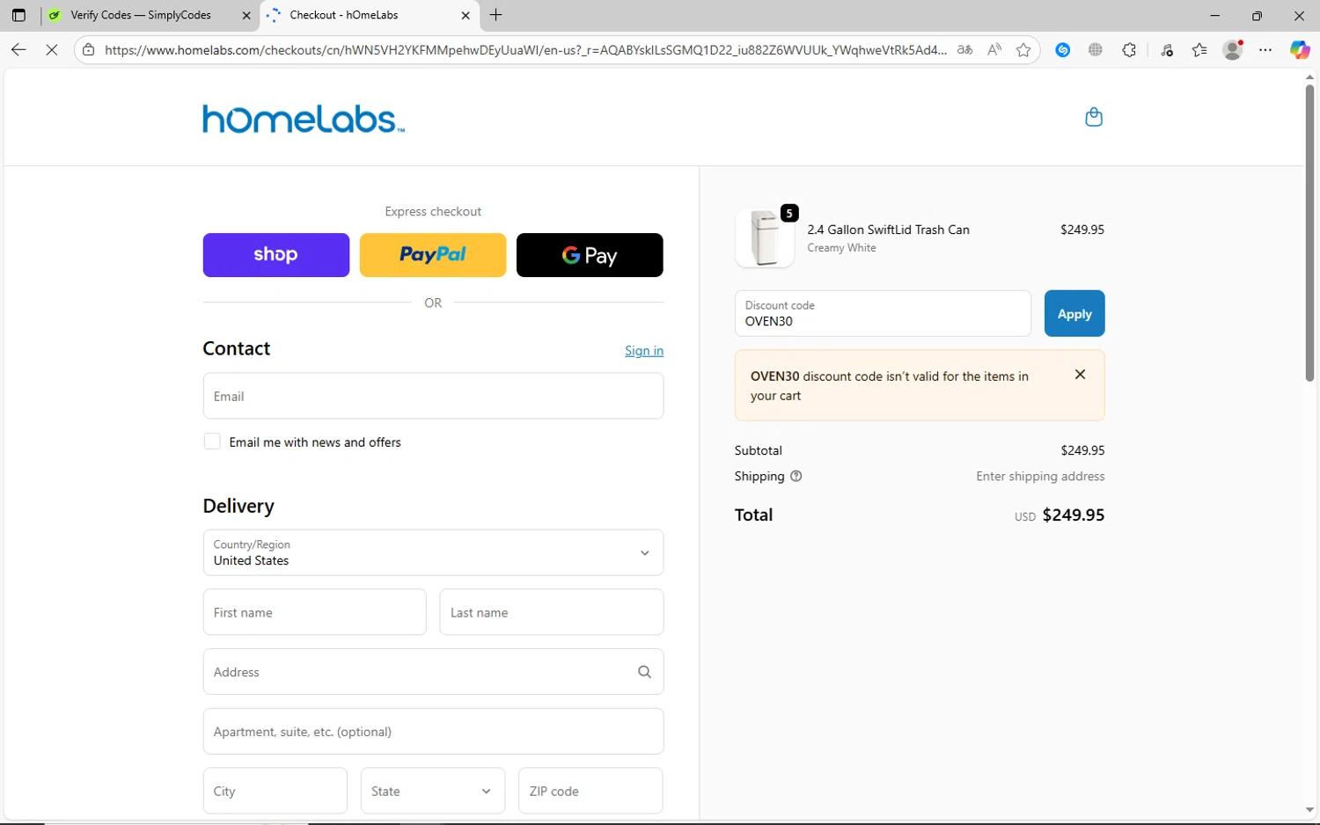Click the scrollbar down arrow
1320x825 pixels.
pyautogui.click(x=1309, y=810)
